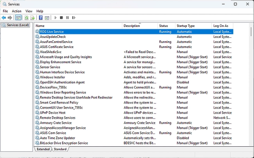Click the gear icon beside Auto Time Zone Updater
The width and height of the screenshot is (254, 158).
[37, 138]
